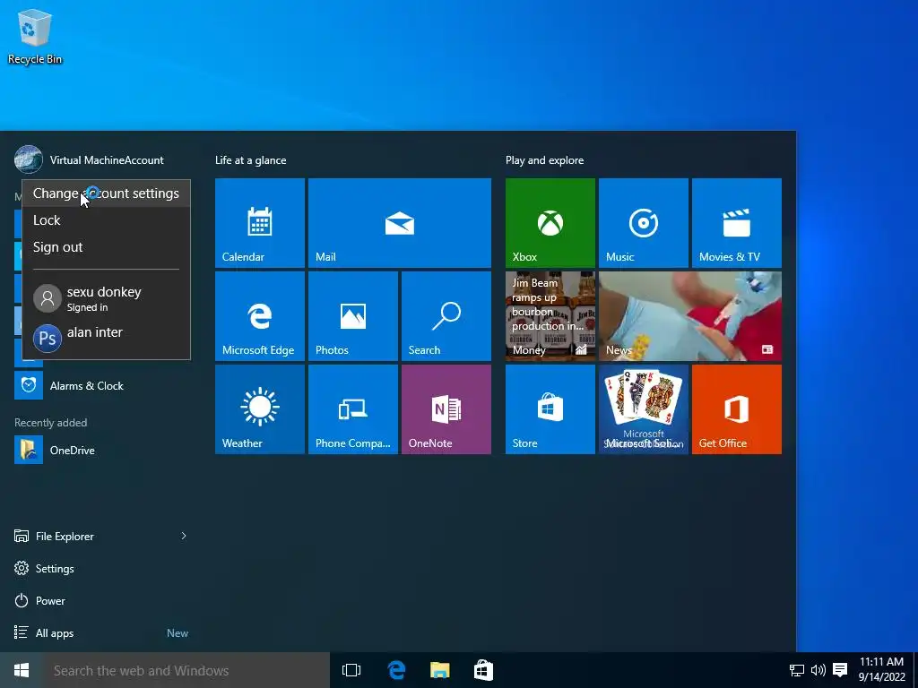
Task: Choose Lock from the account menu
Action: (106, 220)
